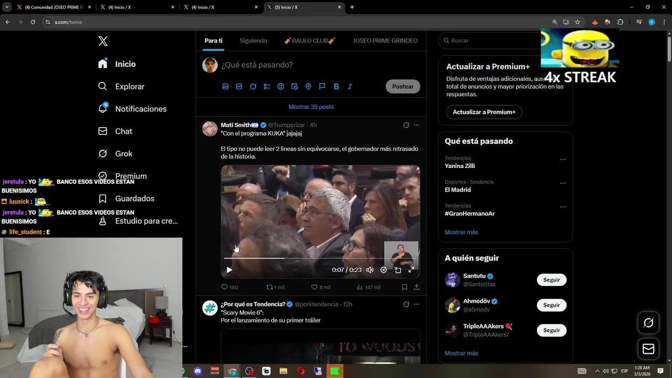Viewport: 672px width, 378px height.
Task: Click Actualizar a Premium+ button
Action: 484,112
